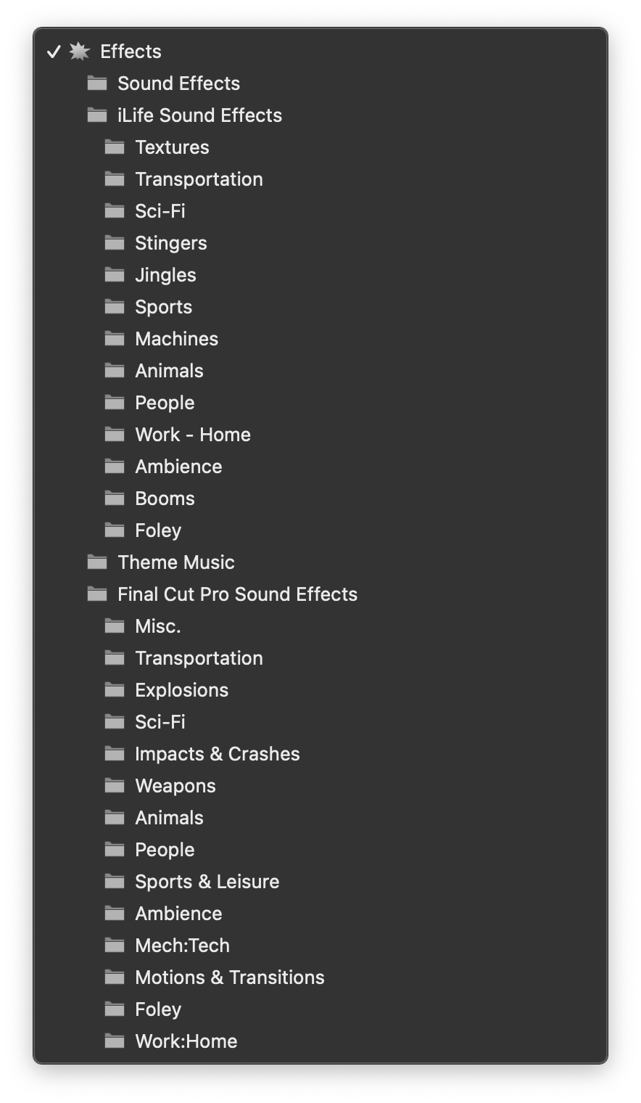641x1103 pixels.
Task: Pick Sports & Leisure from the menu
Action: (320, 882)
